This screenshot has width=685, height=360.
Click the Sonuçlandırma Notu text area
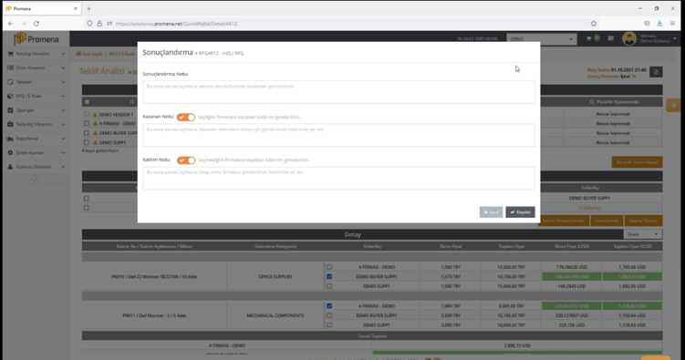pyautogui.click(x=338, y=92)
